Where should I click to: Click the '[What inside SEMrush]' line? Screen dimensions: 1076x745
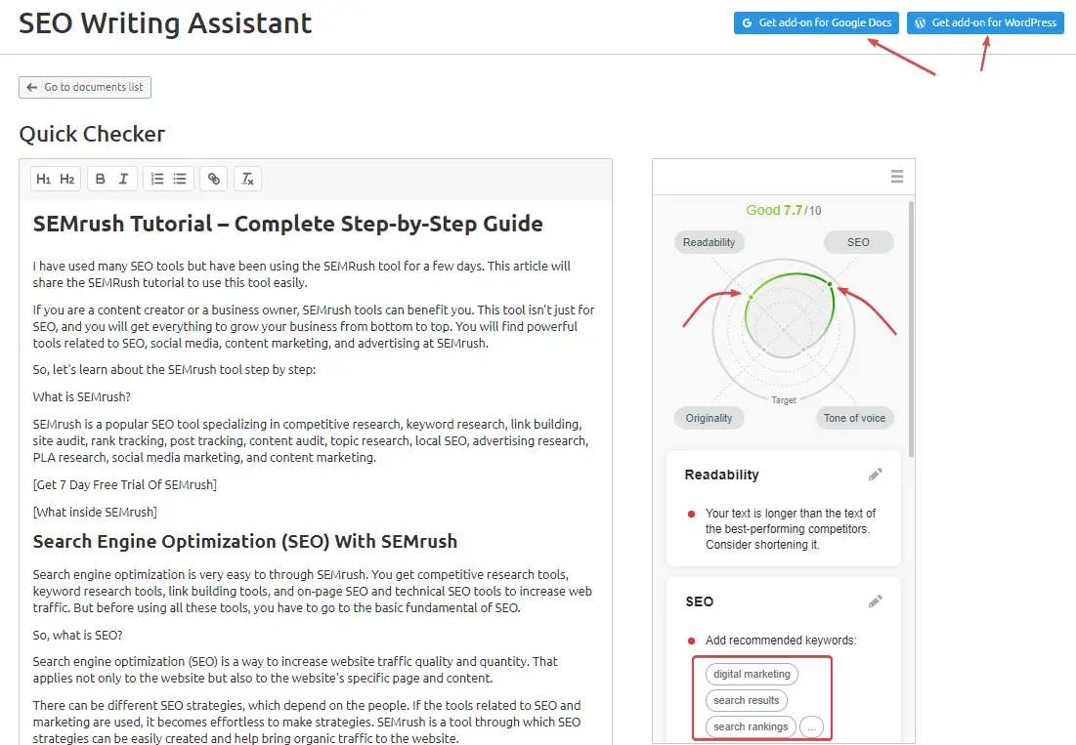95,512
